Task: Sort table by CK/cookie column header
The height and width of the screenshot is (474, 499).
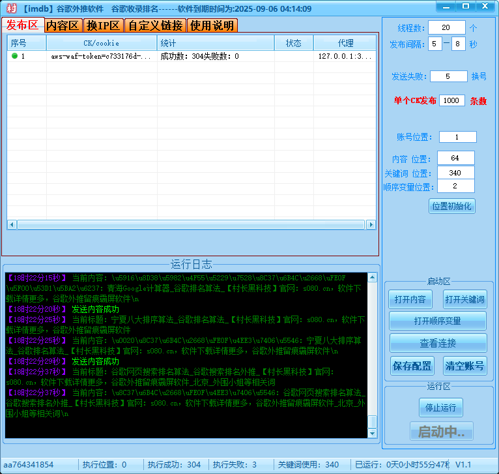Action: coord(102,43)
